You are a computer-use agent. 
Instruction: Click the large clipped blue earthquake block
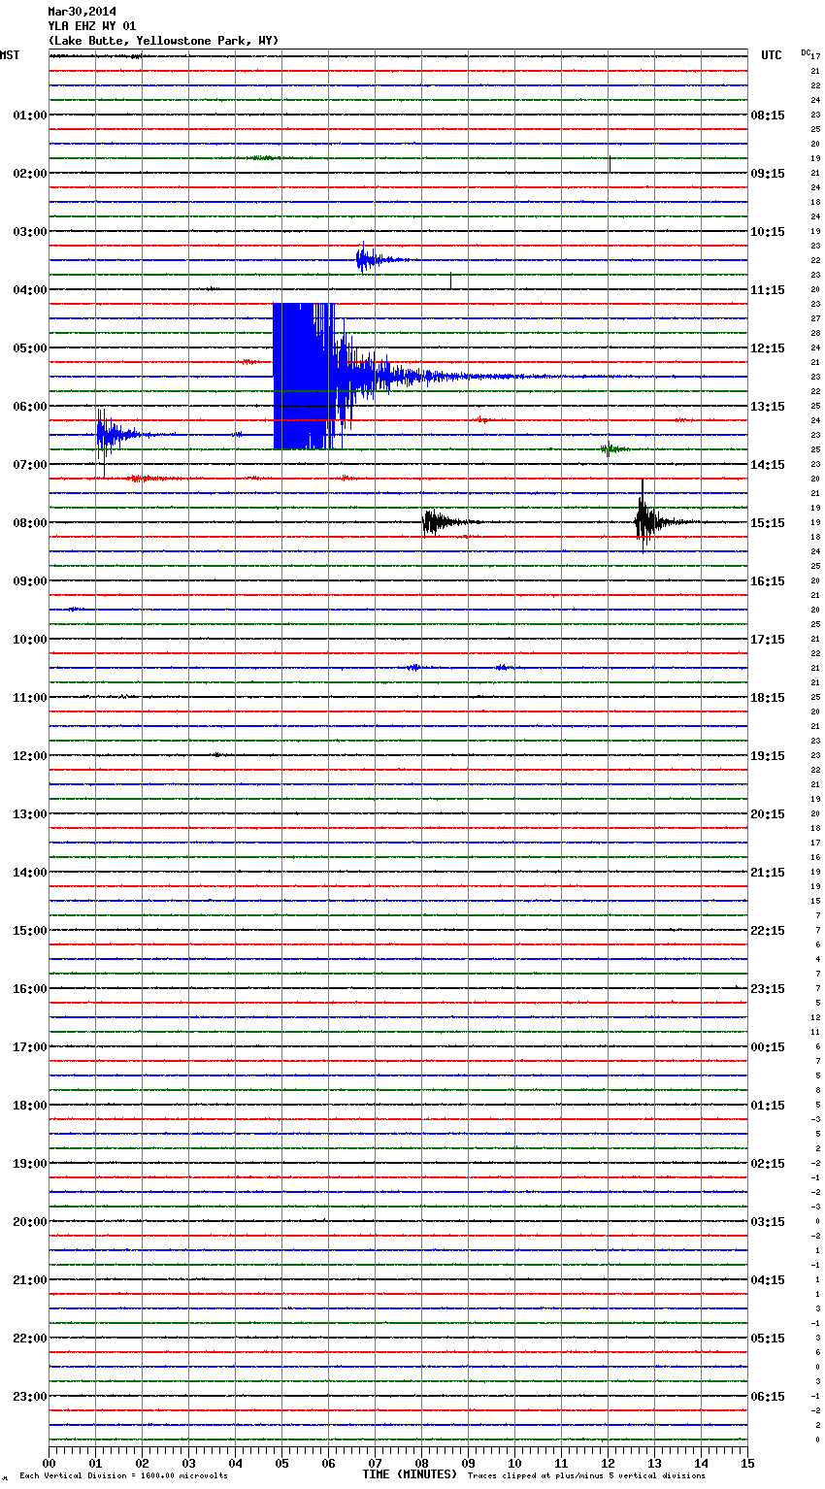coord(304,376)
